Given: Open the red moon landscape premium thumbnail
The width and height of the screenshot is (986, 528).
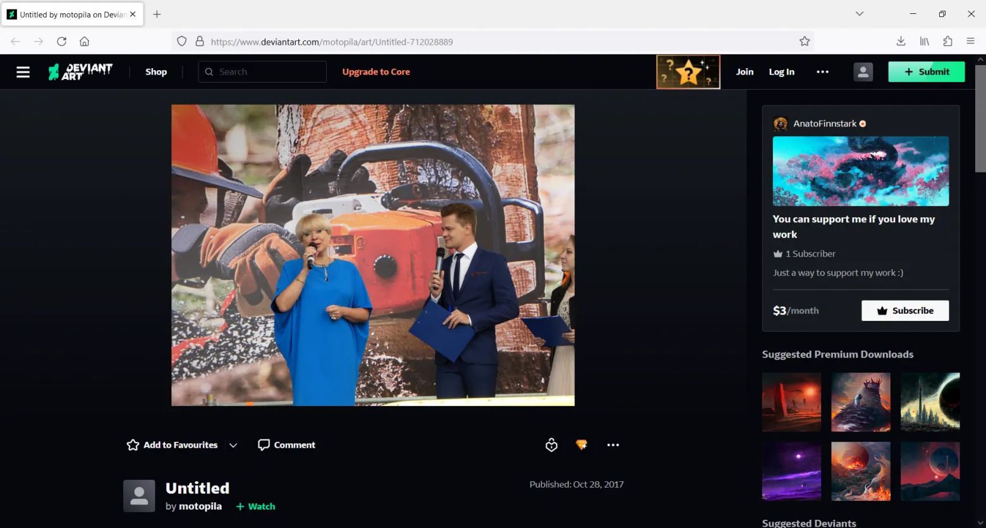Looking at the screenshot, I should 930,471.
